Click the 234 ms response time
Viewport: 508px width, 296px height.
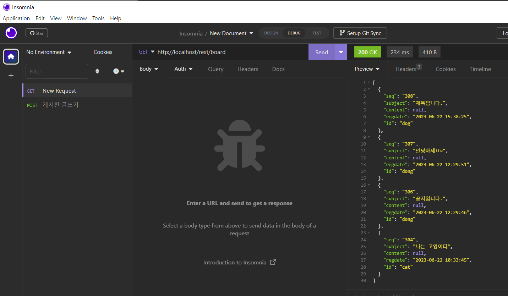tap(400, 52)
